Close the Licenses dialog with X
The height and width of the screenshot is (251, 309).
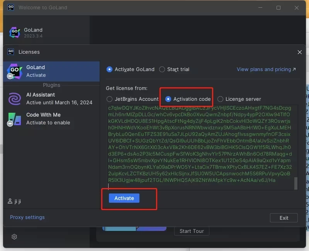click(x=300, y=52)
